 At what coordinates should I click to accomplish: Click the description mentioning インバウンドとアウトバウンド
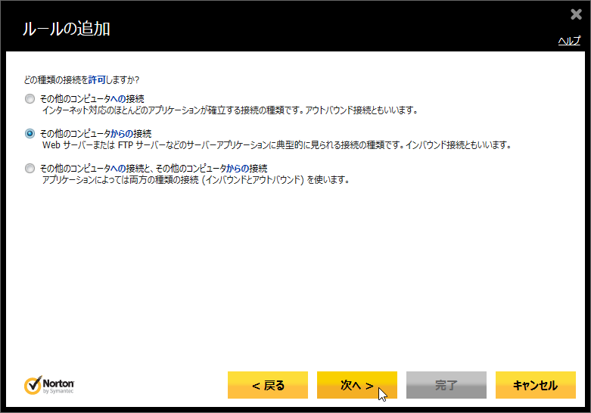pyautogui.click(x=195, y=180)
